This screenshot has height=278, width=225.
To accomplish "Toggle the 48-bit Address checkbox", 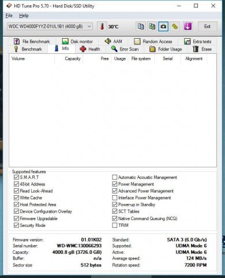I will 16,184.
